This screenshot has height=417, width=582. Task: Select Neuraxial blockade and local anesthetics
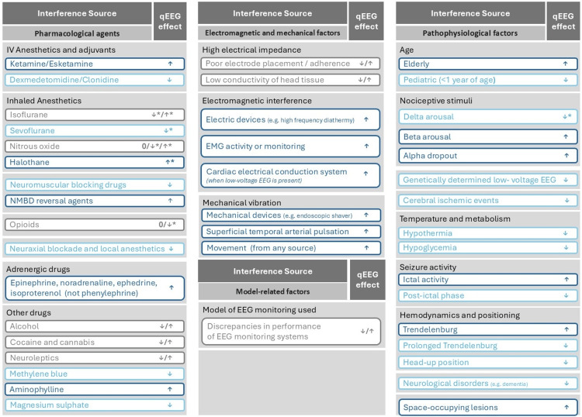point(95,249)
